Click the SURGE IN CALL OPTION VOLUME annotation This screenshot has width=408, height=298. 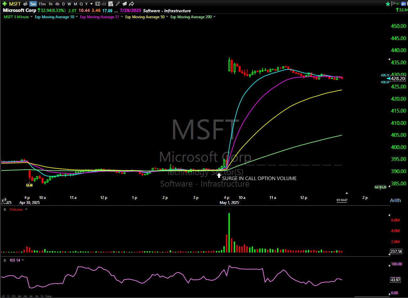[x=259, y=178]
